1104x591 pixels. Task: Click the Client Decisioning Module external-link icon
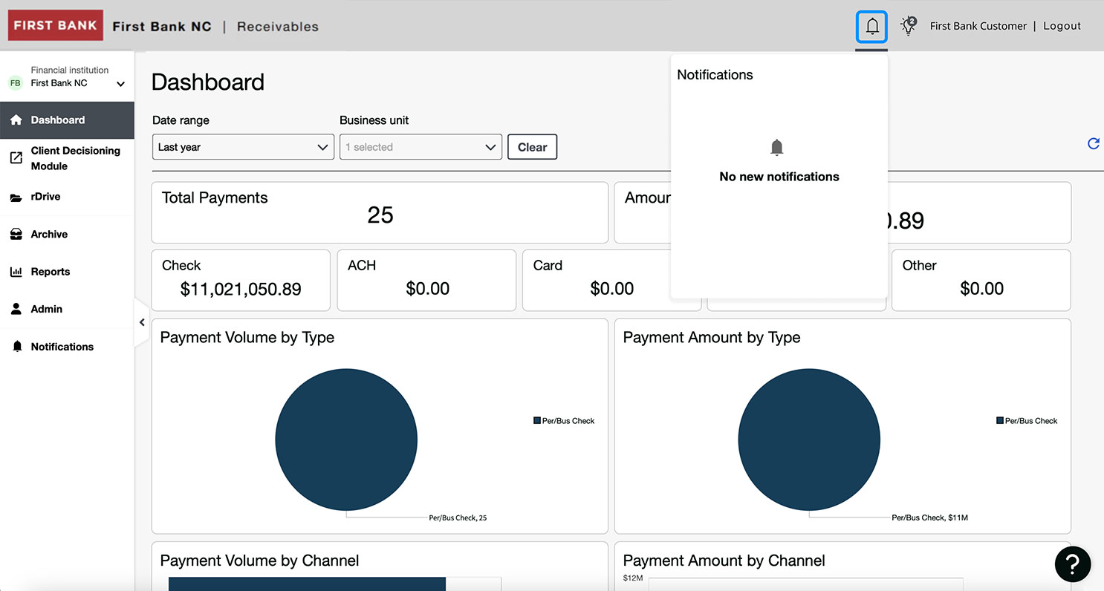coord(16,157)
